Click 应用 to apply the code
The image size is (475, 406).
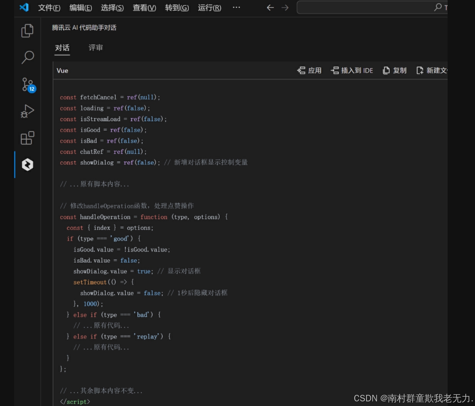click(309, 70)
